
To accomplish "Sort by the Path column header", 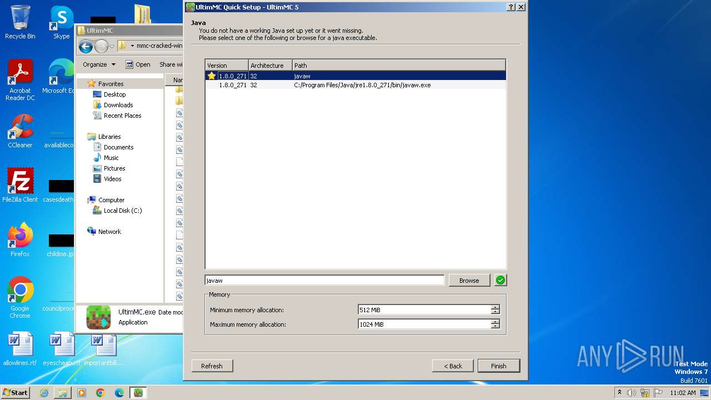I will [399, 66].
